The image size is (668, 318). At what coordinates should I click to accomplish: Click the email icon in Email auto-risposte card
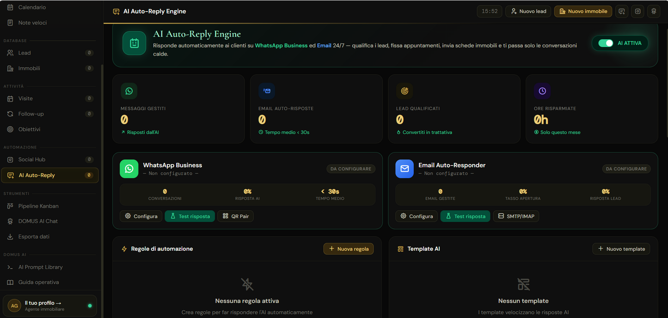267,91
